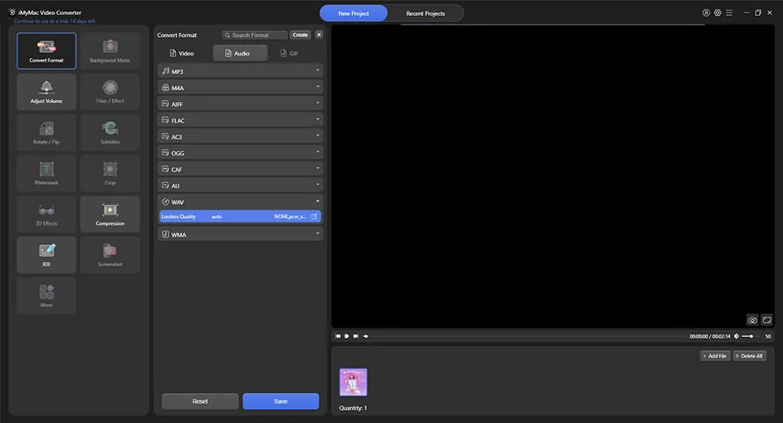Image resolution: width=783 pixels, height=423 pixels.
Task: Open the Crop tool
Action: point(110,173)
